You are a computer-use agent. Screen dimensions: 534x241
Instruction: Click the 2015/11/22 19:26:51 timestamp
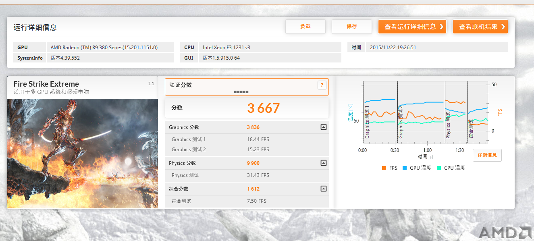click(393, 48)
